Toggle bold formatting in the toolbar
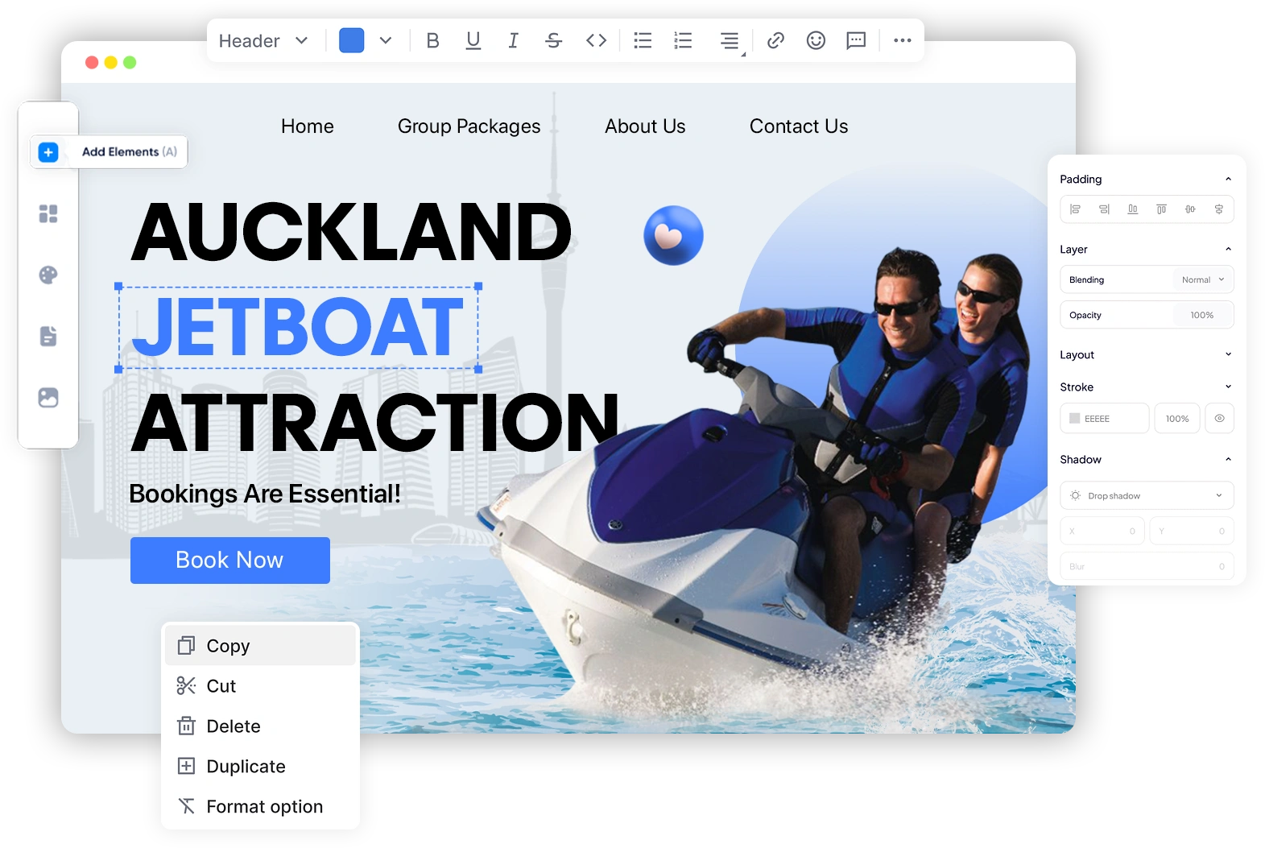 [432, 40]
